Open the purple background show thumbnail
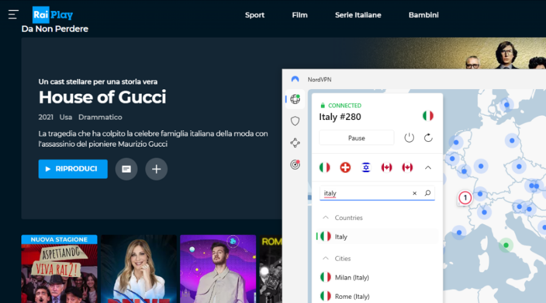The image size is (546, 303). click(x=218, y=269)
